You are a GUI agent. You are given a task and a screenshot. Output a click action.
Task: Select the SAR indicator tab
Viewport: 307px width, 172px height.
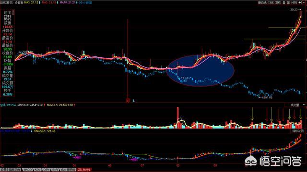pyautogui.click(x=55, y=170)
